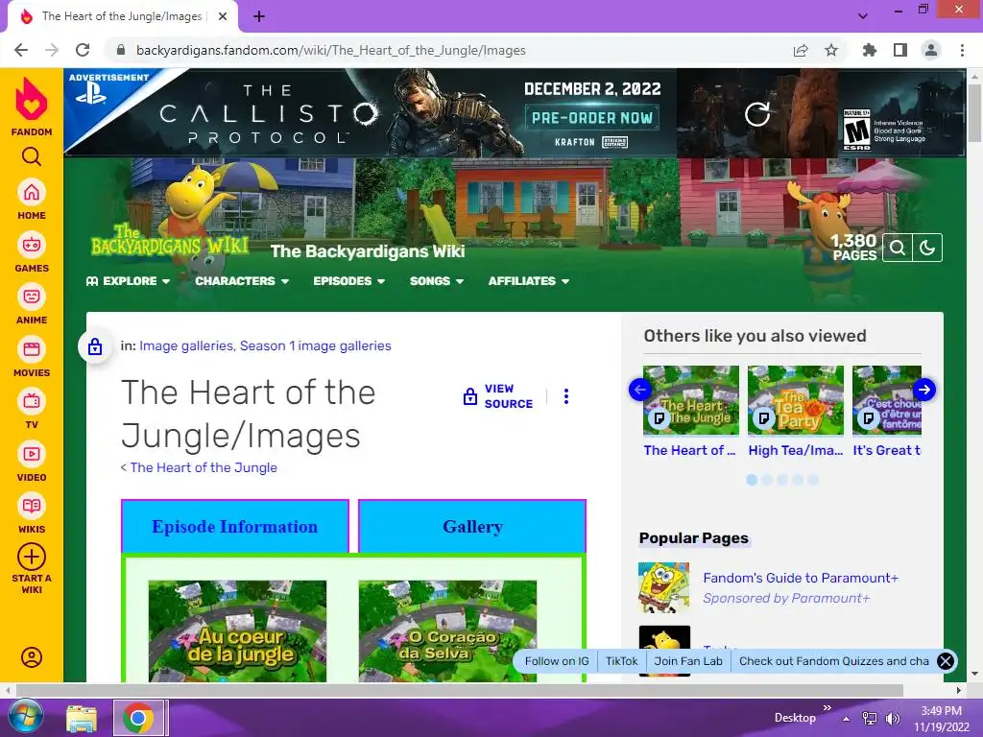Open the High Tea/Images recommendation card
This screenshot has width=983, height=737.
tap(796, 411)
